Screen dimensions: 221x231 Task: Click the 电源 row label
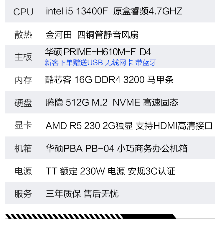coord(23,171)
